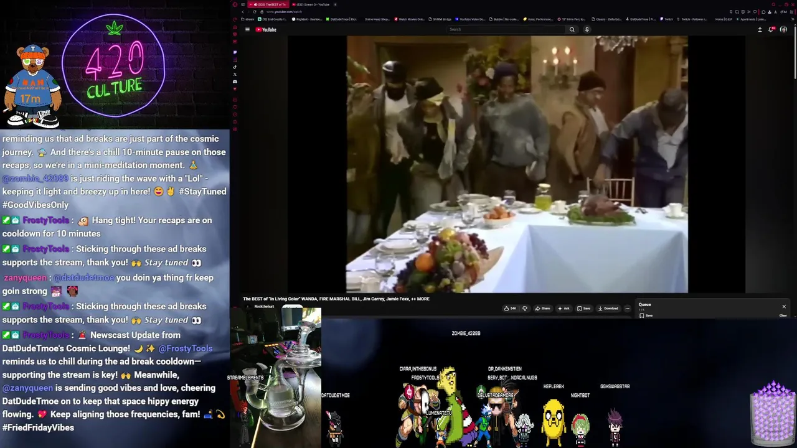Close the Queue panel
The image size is (797, 448).
[784, 306]
